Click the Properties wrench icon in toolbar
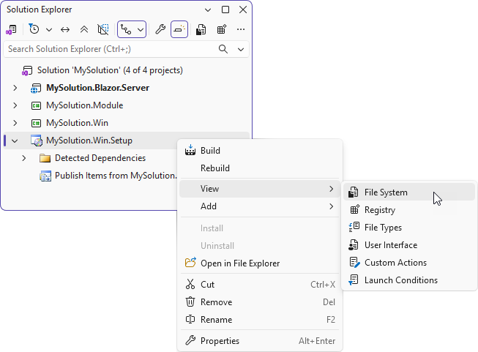The height and width of the screenshot is (352, 478). 160,29
